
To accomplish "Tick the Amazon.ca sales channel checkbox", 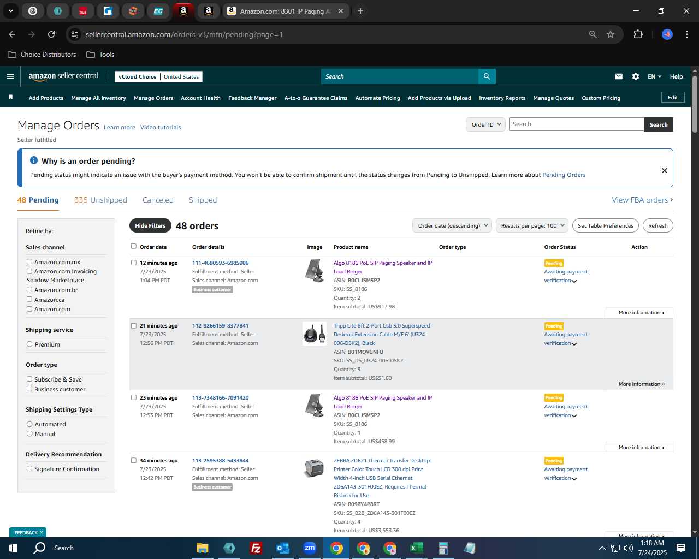I will 29,299.
